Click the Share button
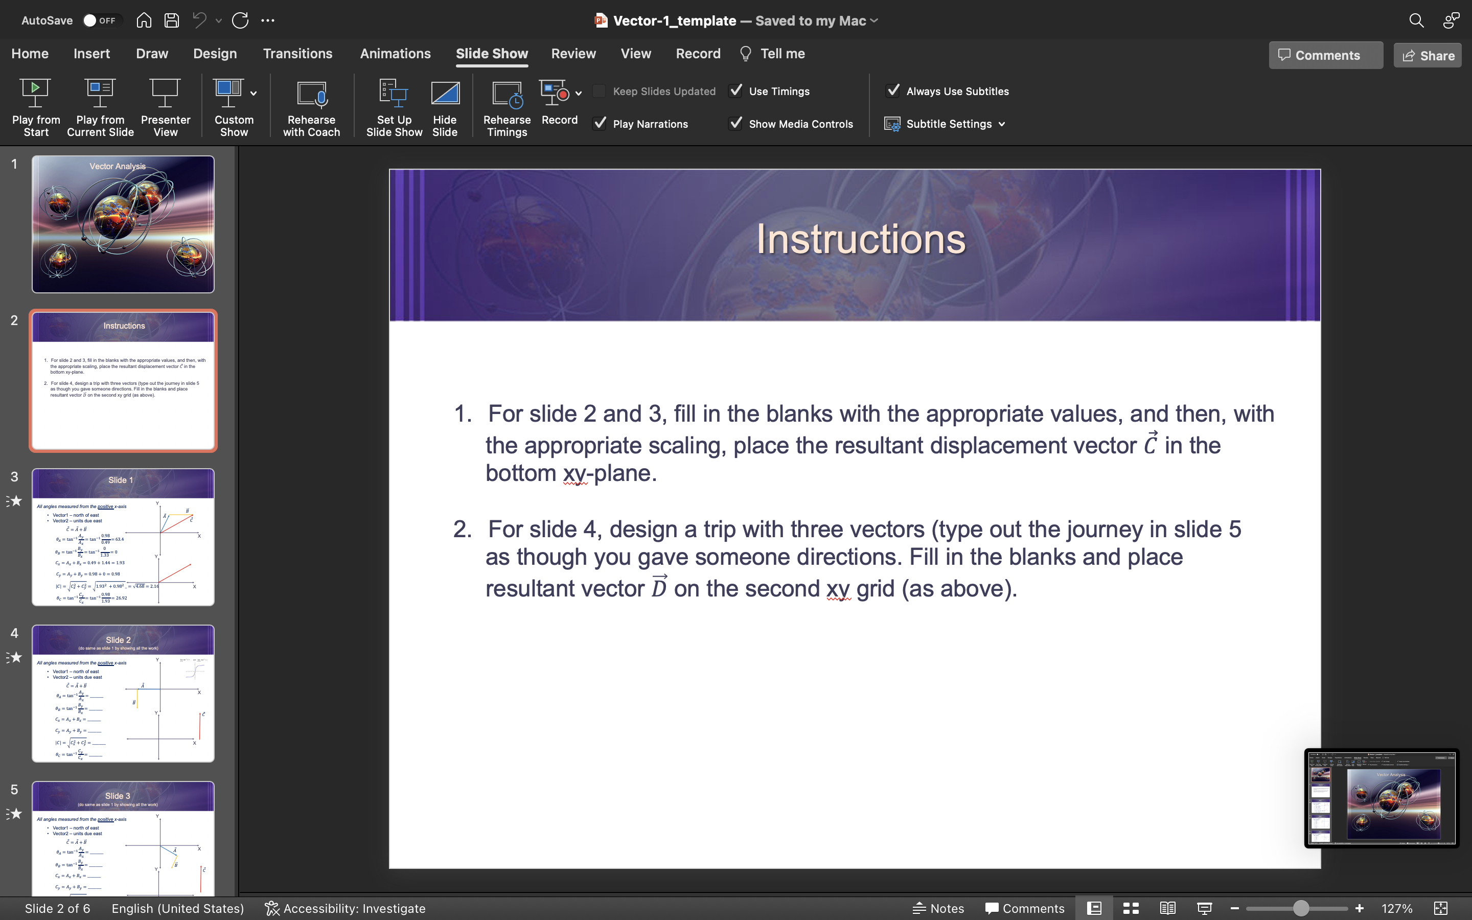The height and width of the screenshot is (920, 1472). [1427, 55]
